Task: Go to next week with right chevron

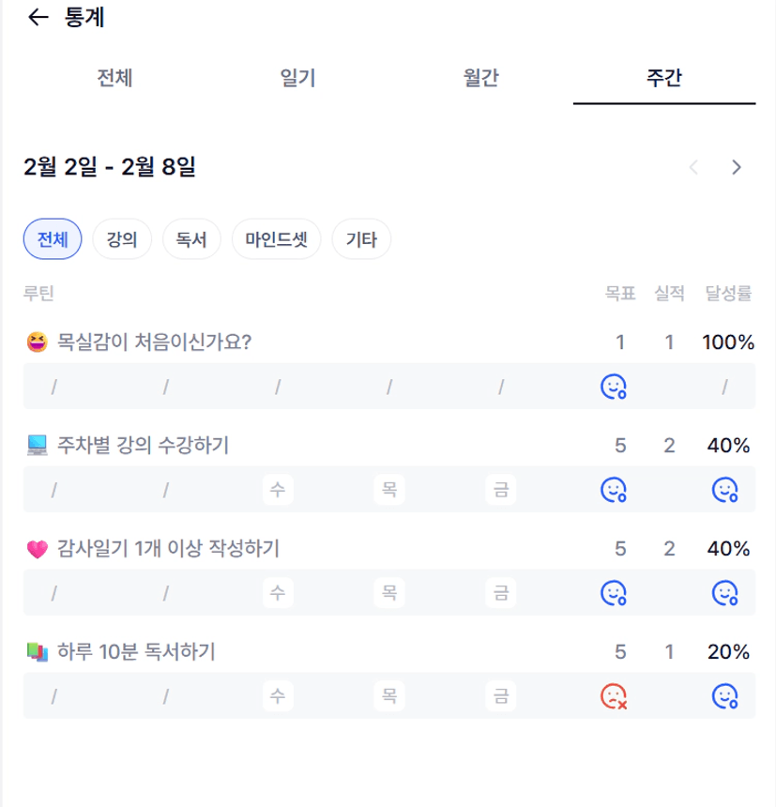Action: point(737,168)
